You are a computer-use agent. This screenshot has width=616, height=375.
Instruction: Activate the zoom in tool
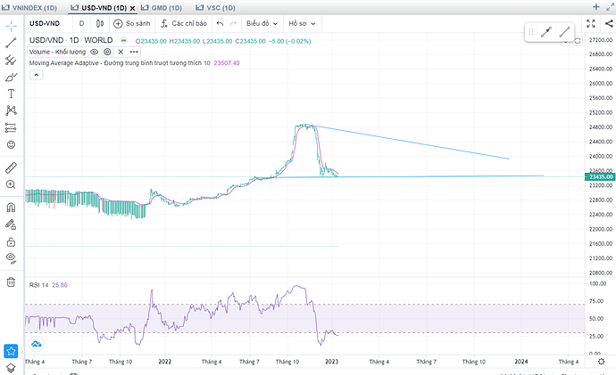tap(12, 184)
